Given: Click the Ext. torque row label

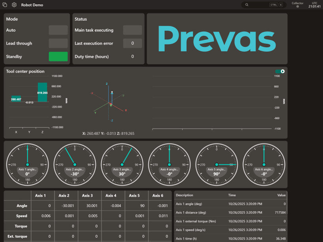Looking at the screenshot, I should [x=17, y=236].
